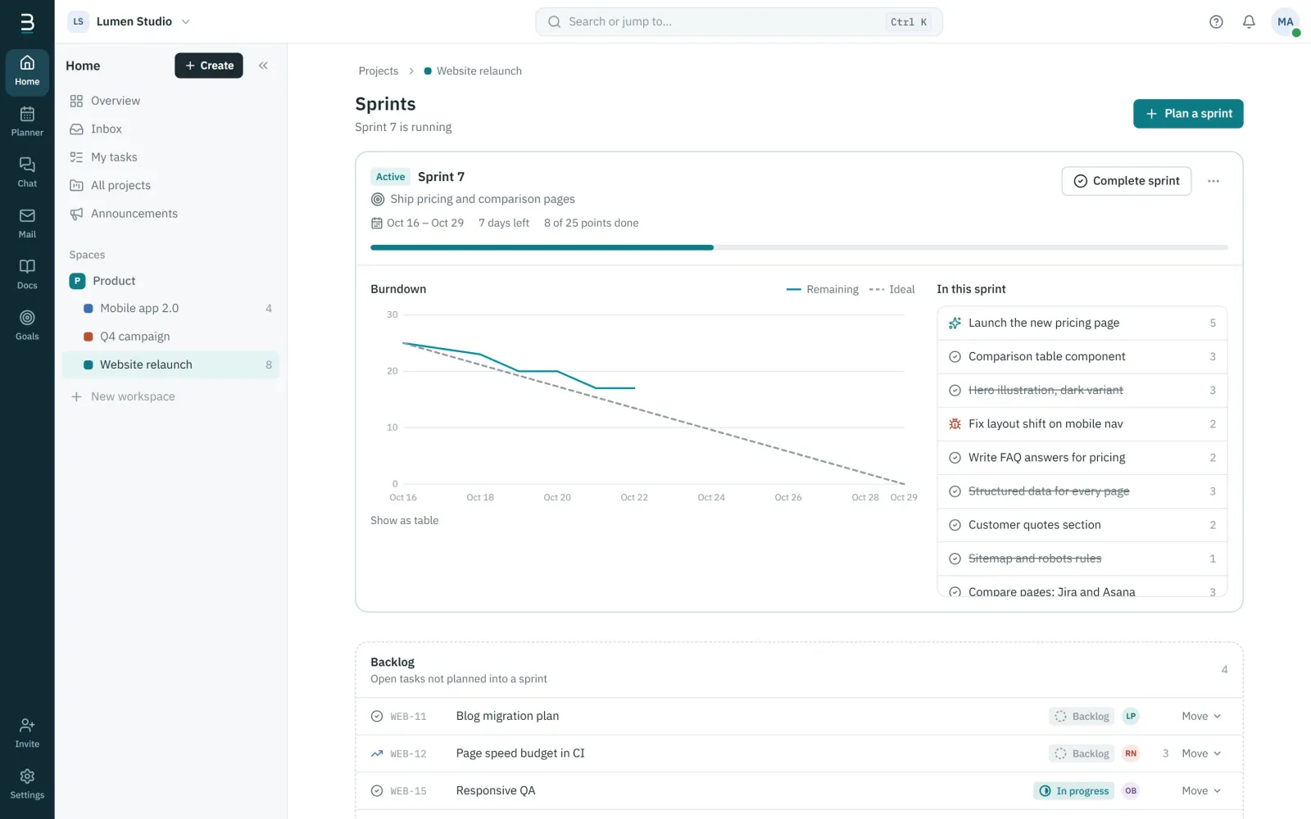
Task: Click the Q4 campaign orange color dot
Action: click(x=88, y=337)
